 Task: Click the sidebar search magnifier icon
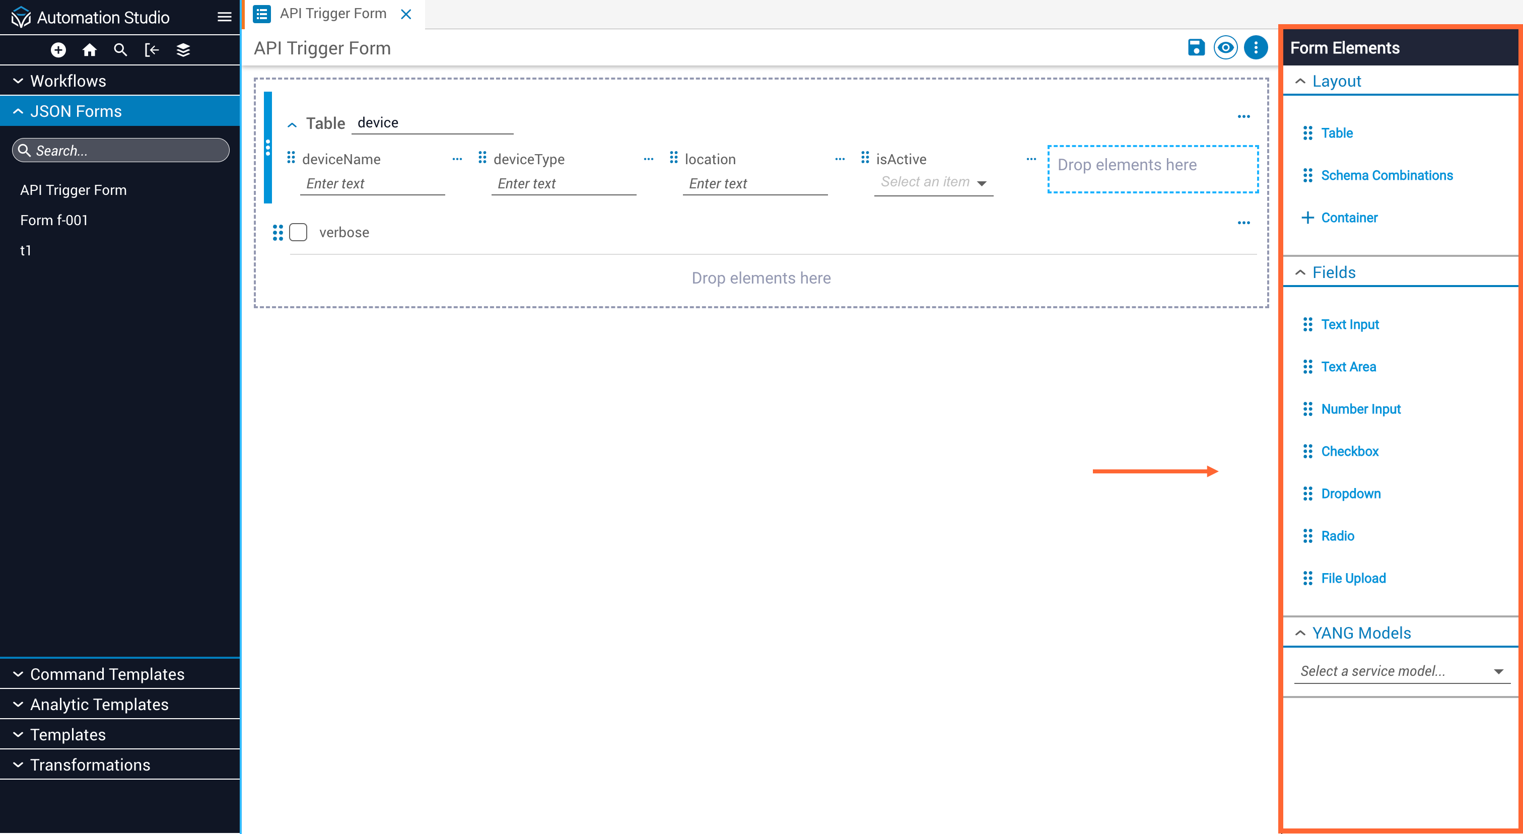click(120, 50)
